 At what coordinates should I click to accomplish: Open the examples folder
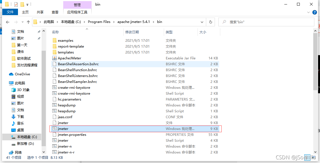(x=65, y=41)
